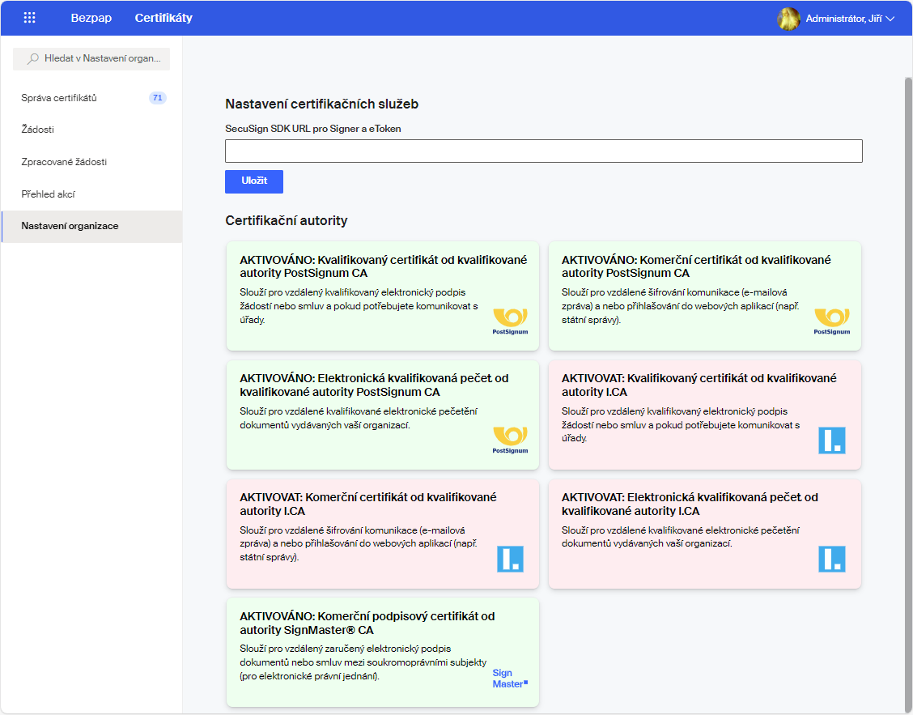This screenshot has height=715, width=913.
Task: Open Elektronická kvalifikovaná pečeť PostSignum CA card title
Action: coord(374,385)
